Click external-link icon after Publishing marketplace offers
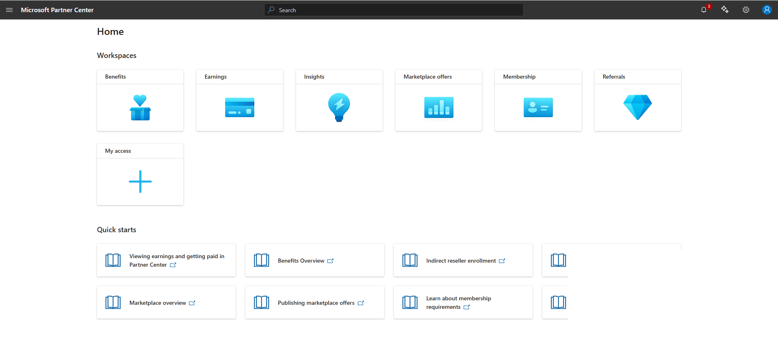The image size is (778, 338). (x=361, y=303)
